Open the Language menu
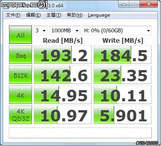The height and width of the screenshot is (146, 161). (99, 15)
